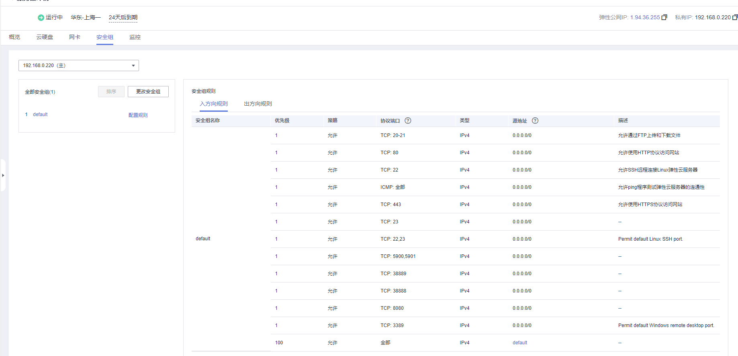Select the TCP: 38888 port cell
The image size is (738, 356).
point(393,291)
